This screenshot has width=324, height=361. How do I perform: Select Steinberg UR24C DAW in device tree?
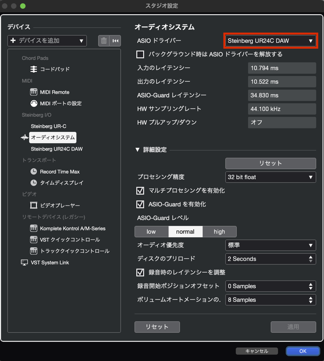(56, 149)
